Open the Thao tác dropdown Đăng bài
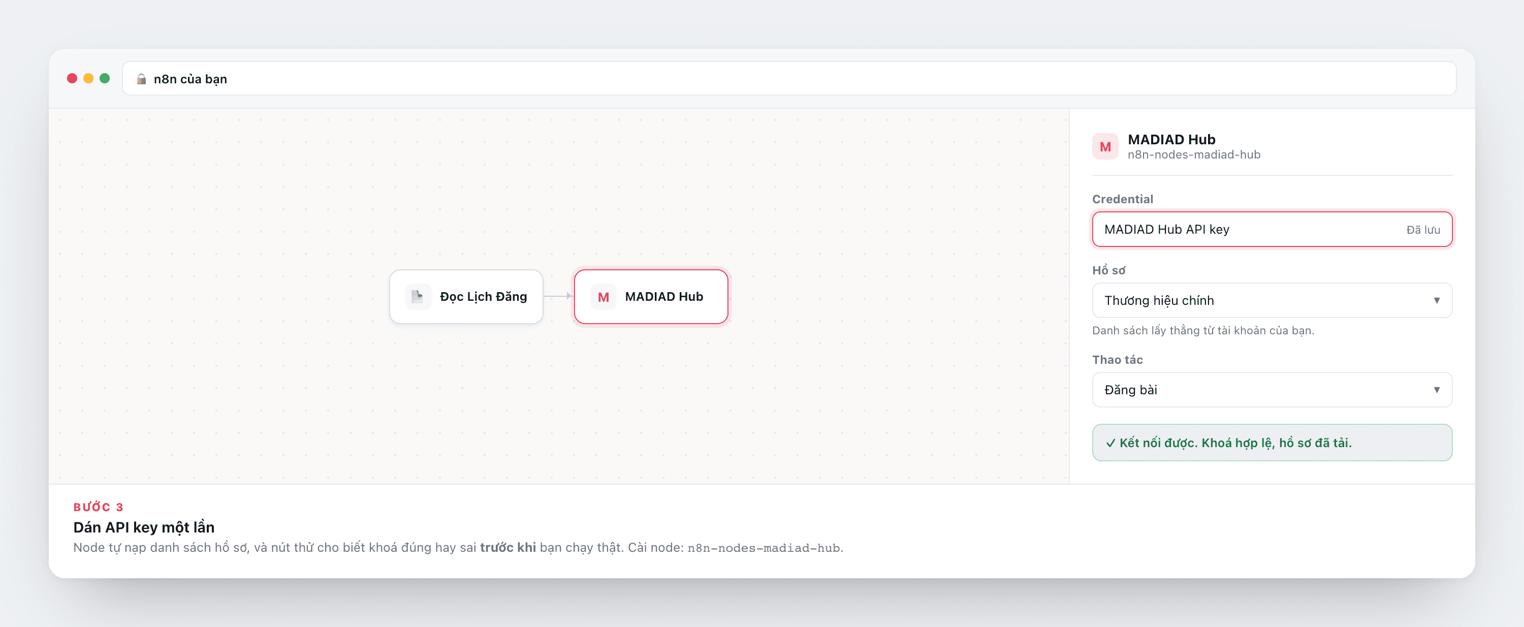 pyautogui.click(x=1272, y=390)
